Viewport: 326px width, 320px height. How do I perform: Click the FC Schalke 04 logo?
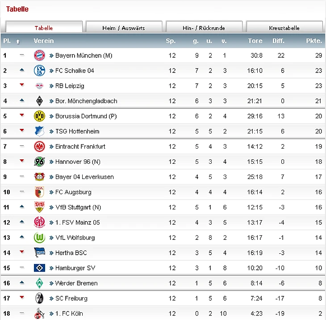point(39,70)
